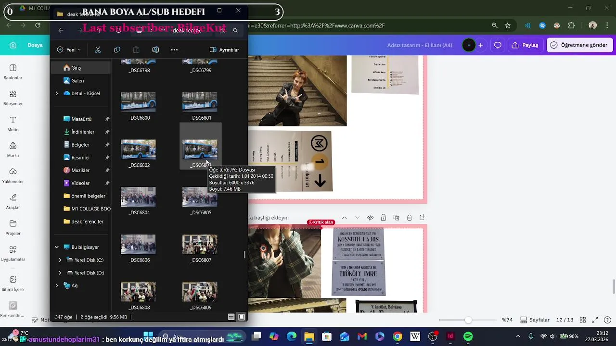Click the Cut icon in File Explorer toolbar
The image size is (616, 346).
click(98, 49)
